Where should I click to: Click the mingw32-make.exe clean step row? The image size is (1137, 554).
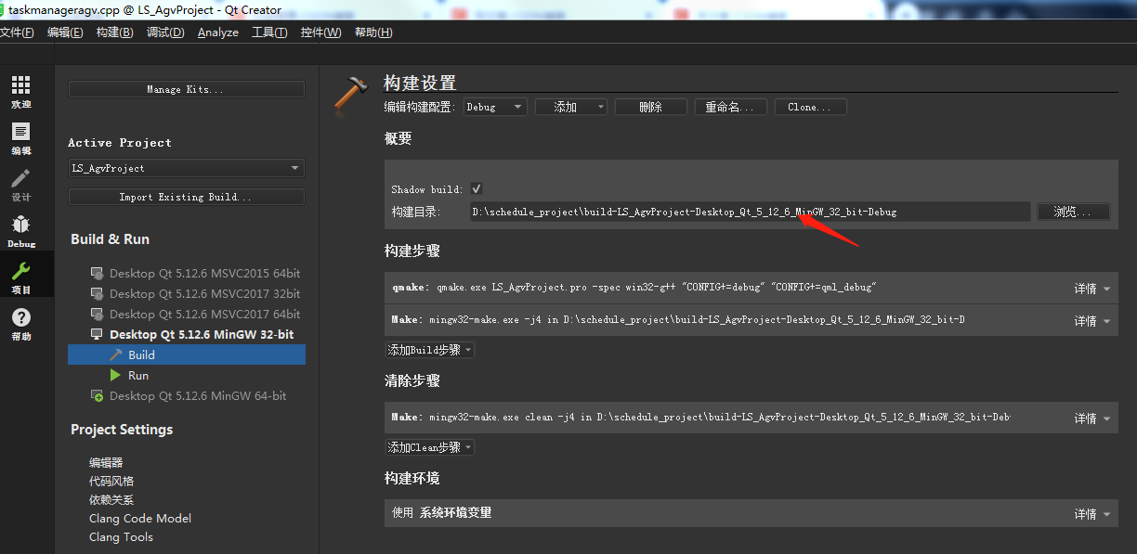coord(751,418)
